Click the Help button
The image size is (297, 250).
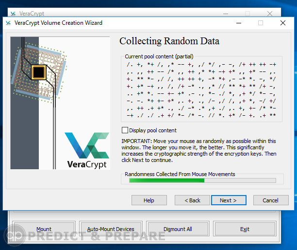click(x=149, y=200)
